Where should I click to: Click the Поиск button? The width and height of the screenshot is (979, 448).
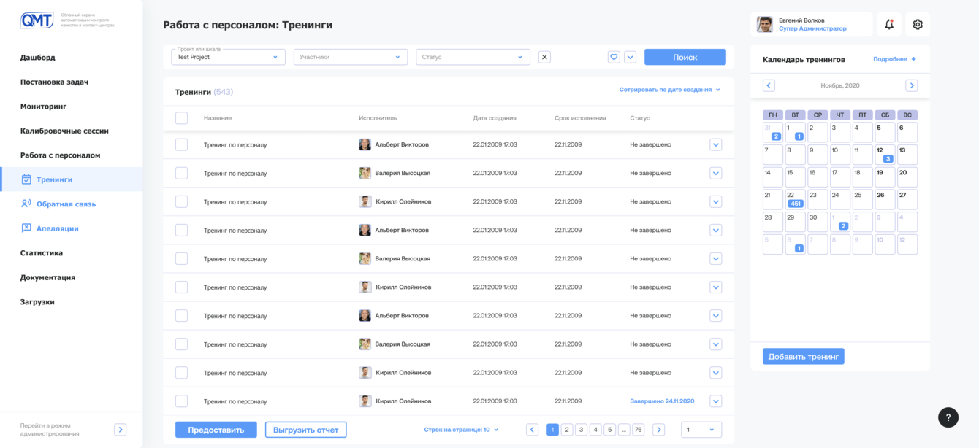(x=685, y=57)
